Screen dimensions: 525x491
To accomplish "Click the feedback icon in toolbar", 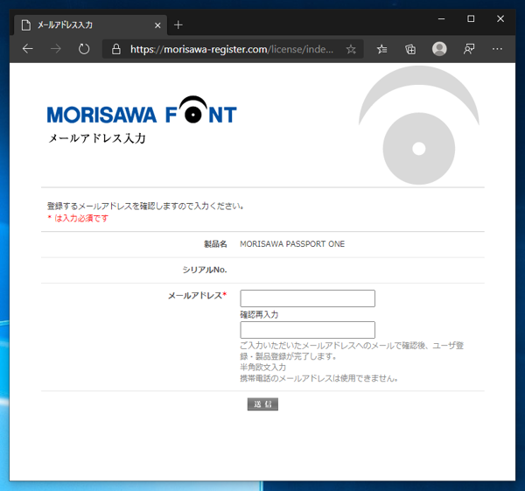I will point(469,49).
